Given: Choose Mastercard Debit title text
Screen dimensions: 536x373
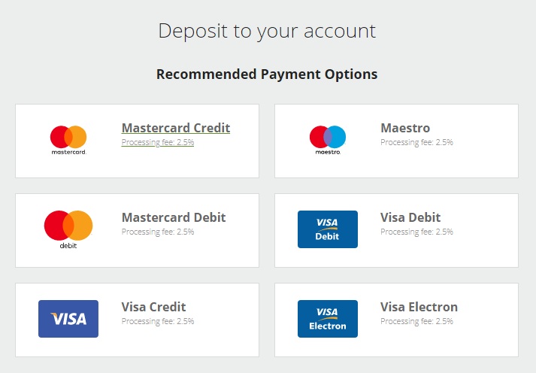Looking at the screenshot, I should 174,217.
